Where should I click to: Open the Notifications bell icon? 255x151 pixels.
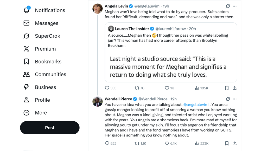27,10
